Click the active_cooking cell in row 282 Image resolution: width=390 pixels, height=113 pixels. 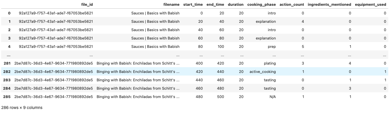263,71
